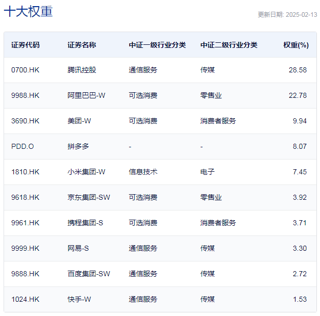Viewport: 320px width, 316px height.
Task: Click the 拼多多 row name
Action: (x=78, y=146)
